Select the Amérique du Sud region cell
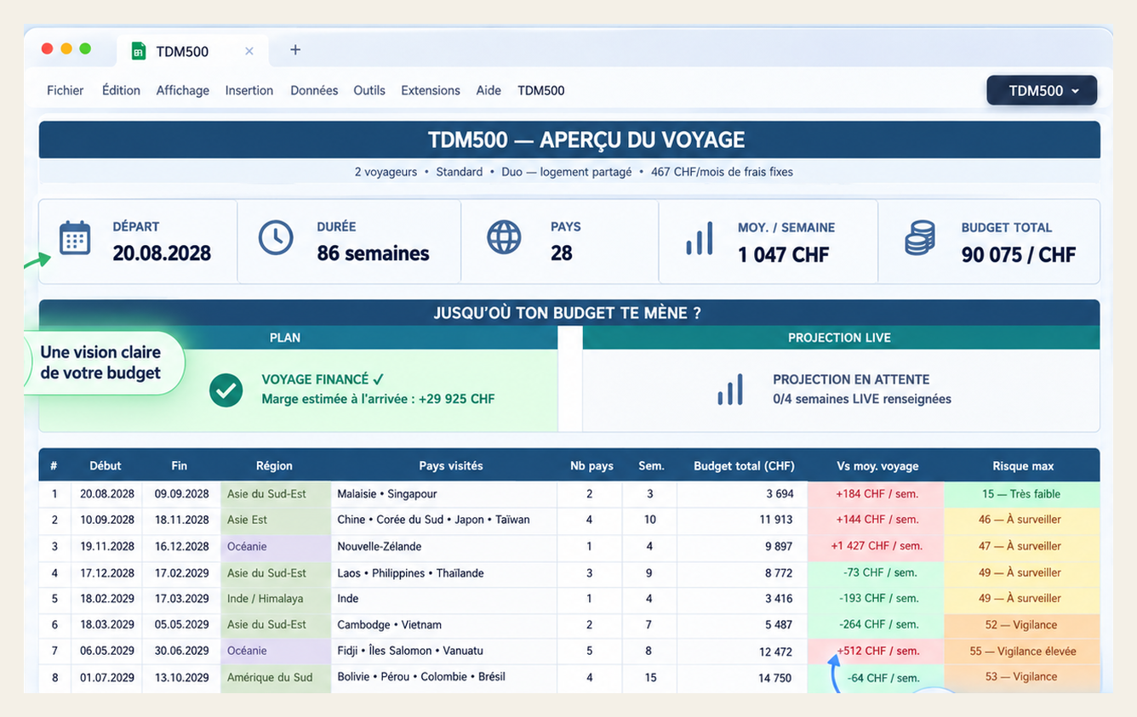 click(x=276, y=677)
